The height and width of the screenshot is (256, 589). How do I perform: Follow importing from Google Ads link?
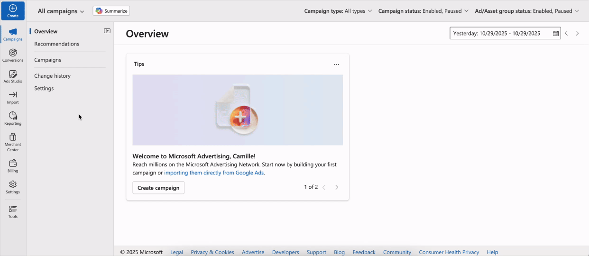pos(214,173)
